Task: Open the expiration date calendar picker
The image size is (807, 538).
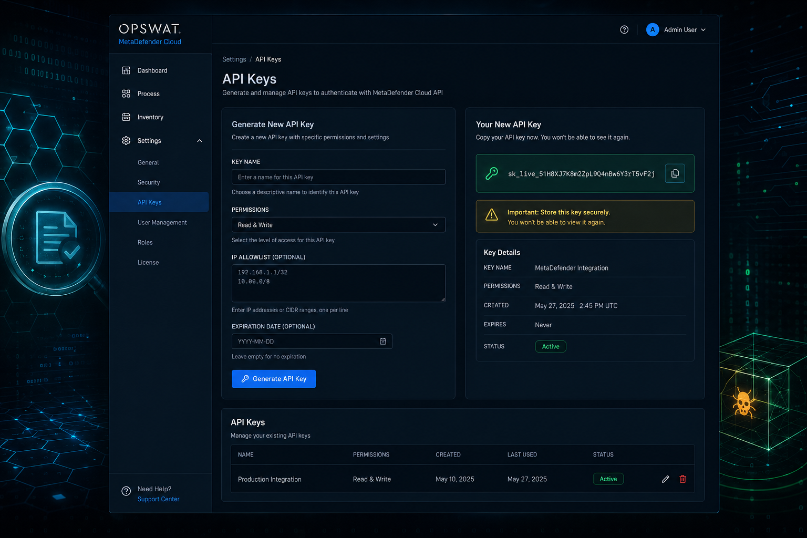Action: [x=383, y=342]
